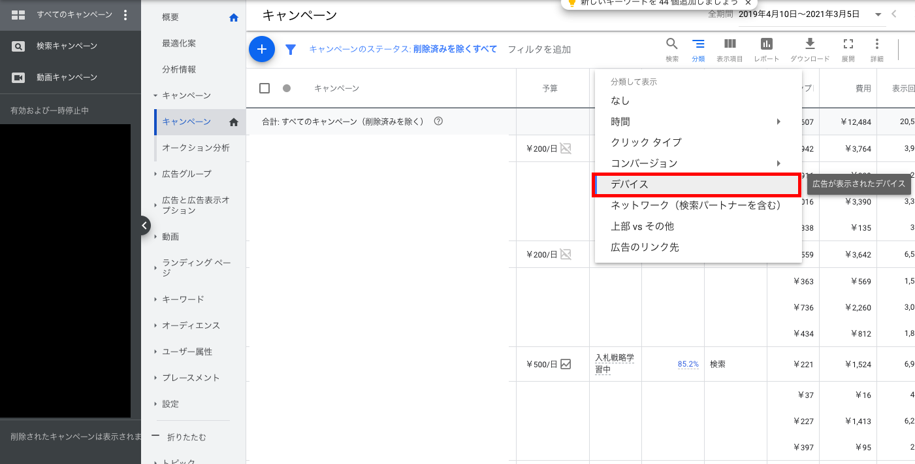The width and height of the screenshot is (915, 464).
Task: Click フィルタを追加 to add filter
Action: coord(539,49)
